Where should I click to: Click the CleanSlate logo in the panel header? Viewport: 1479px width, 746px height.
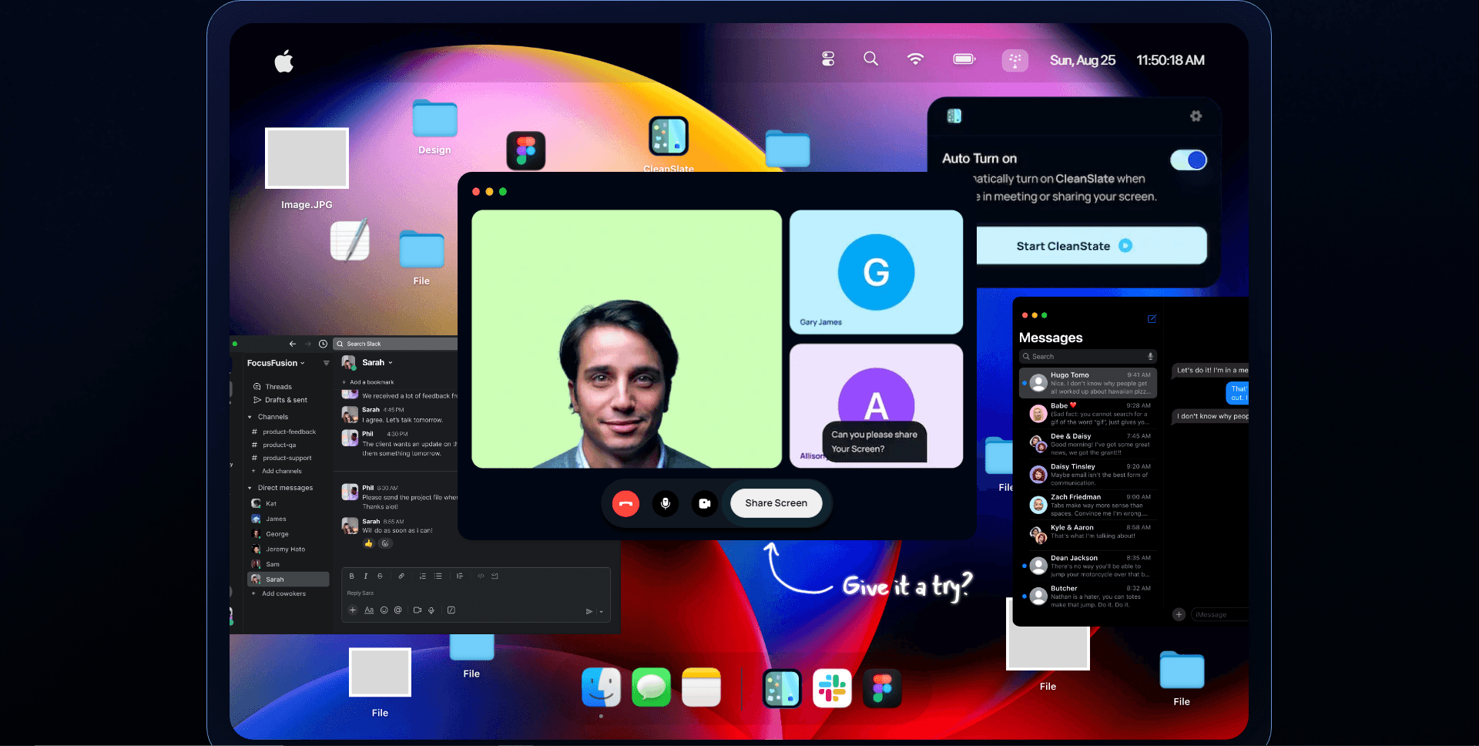[x=954, y=116]
